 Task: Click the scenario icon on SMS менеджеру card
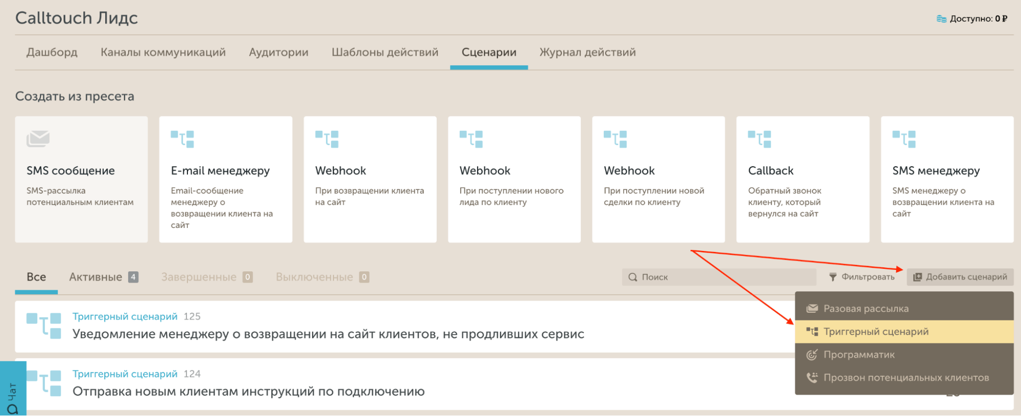(904, 139)
